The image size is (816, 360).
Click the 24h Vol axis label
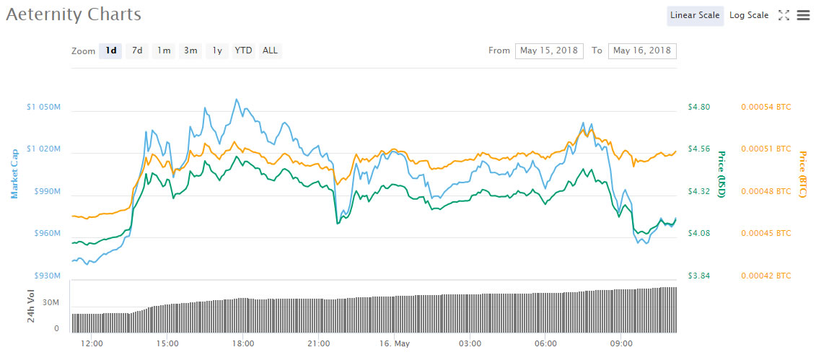[31, 307]
